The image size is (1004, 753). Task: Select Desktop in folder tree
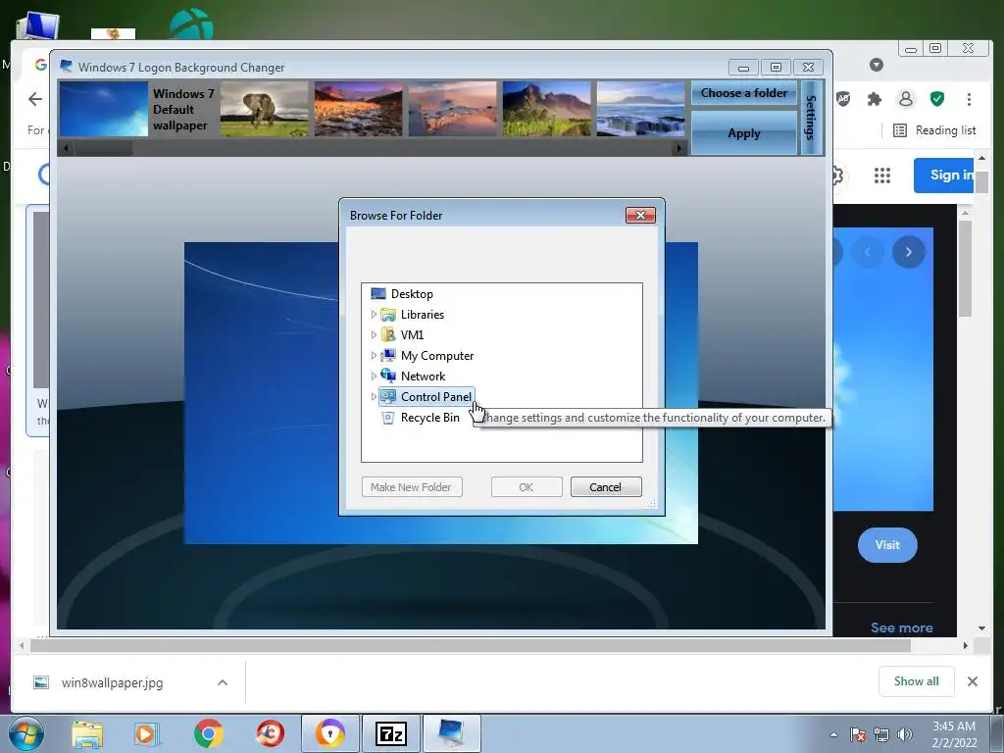412,294
